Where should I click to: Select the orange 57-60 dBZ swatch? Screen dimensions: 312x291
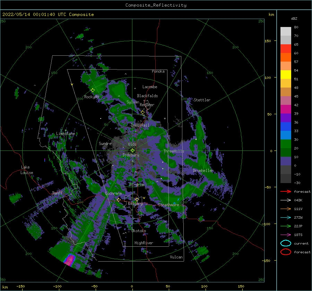[x=286, y=57]
